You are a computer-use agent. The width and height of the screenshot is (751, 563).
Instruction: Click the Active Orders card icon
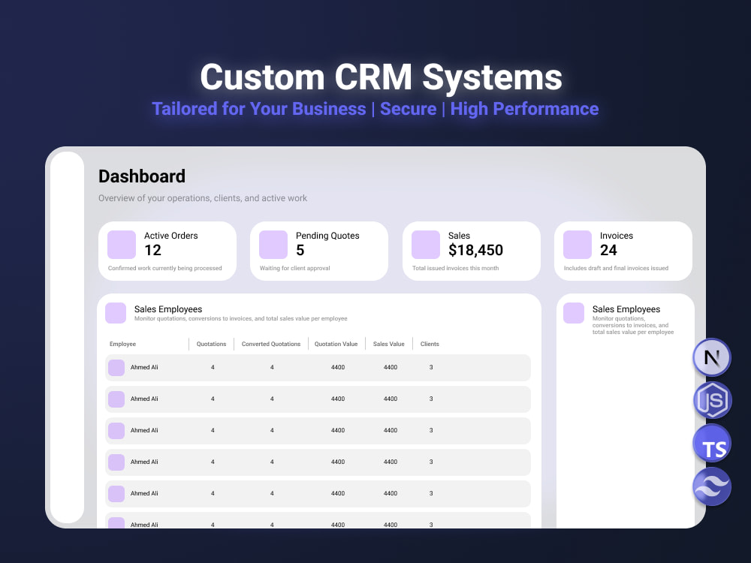[122, 245]
